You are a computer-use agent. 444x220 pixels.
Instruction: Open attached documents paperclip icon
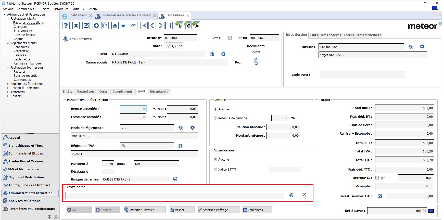click(x=256, y=61)
